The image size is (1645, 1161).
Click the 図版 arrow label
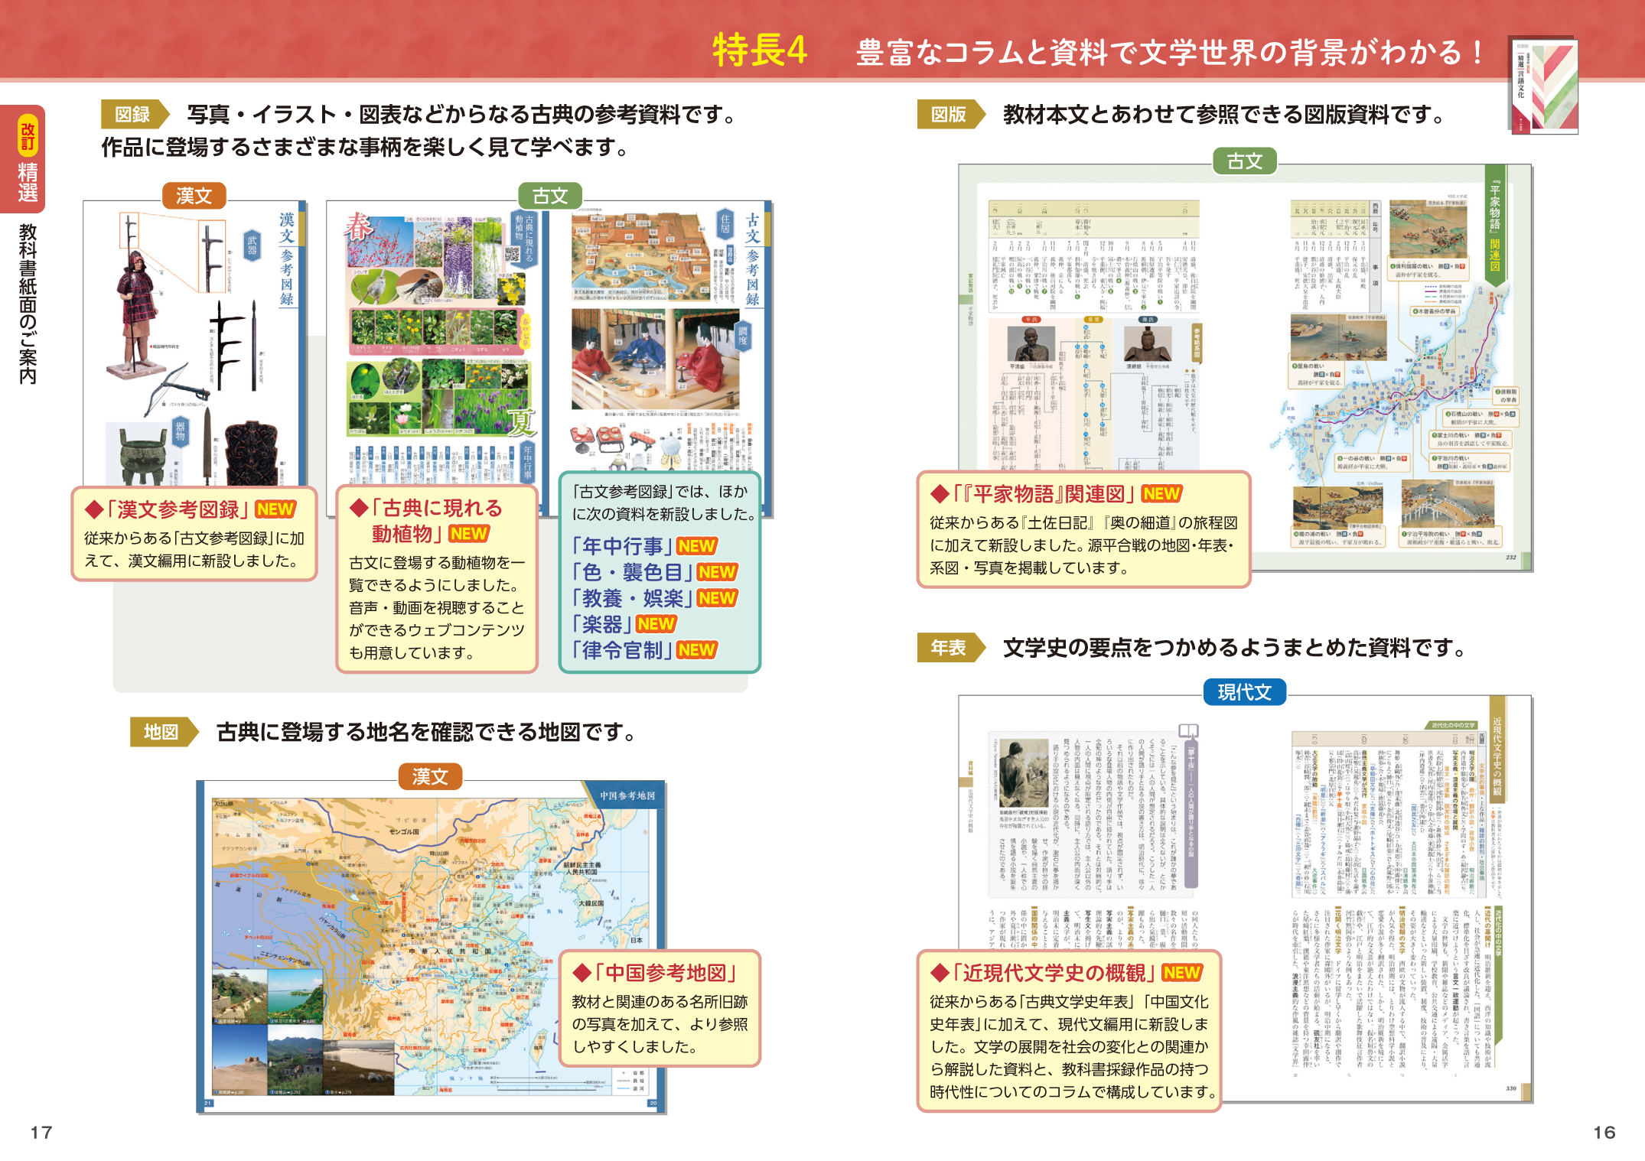click(950, 115)
